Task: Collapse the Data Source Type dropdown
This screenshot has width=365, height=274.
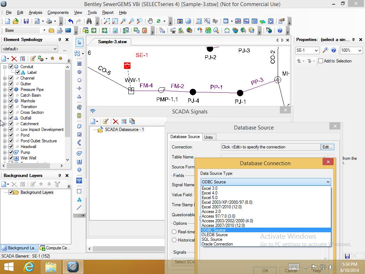Action: coord(328,182)
